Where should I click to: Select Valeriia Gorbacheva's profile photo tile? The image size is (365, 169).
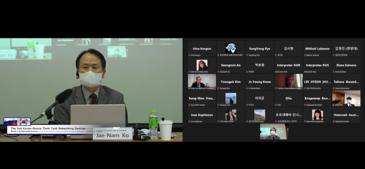202,65
